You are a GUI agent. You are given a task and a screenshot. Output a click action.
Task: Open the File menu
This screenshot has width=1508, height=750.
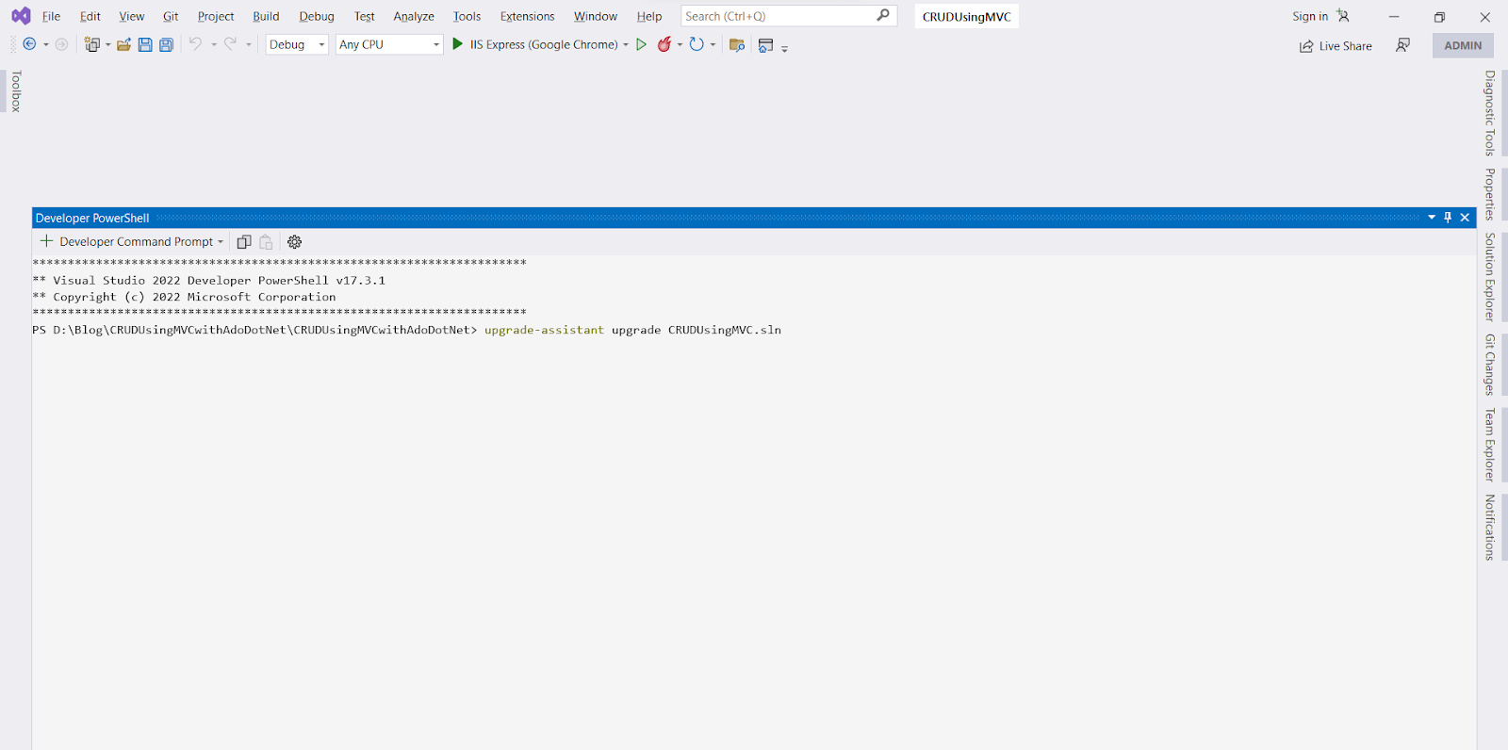point(51,16)
